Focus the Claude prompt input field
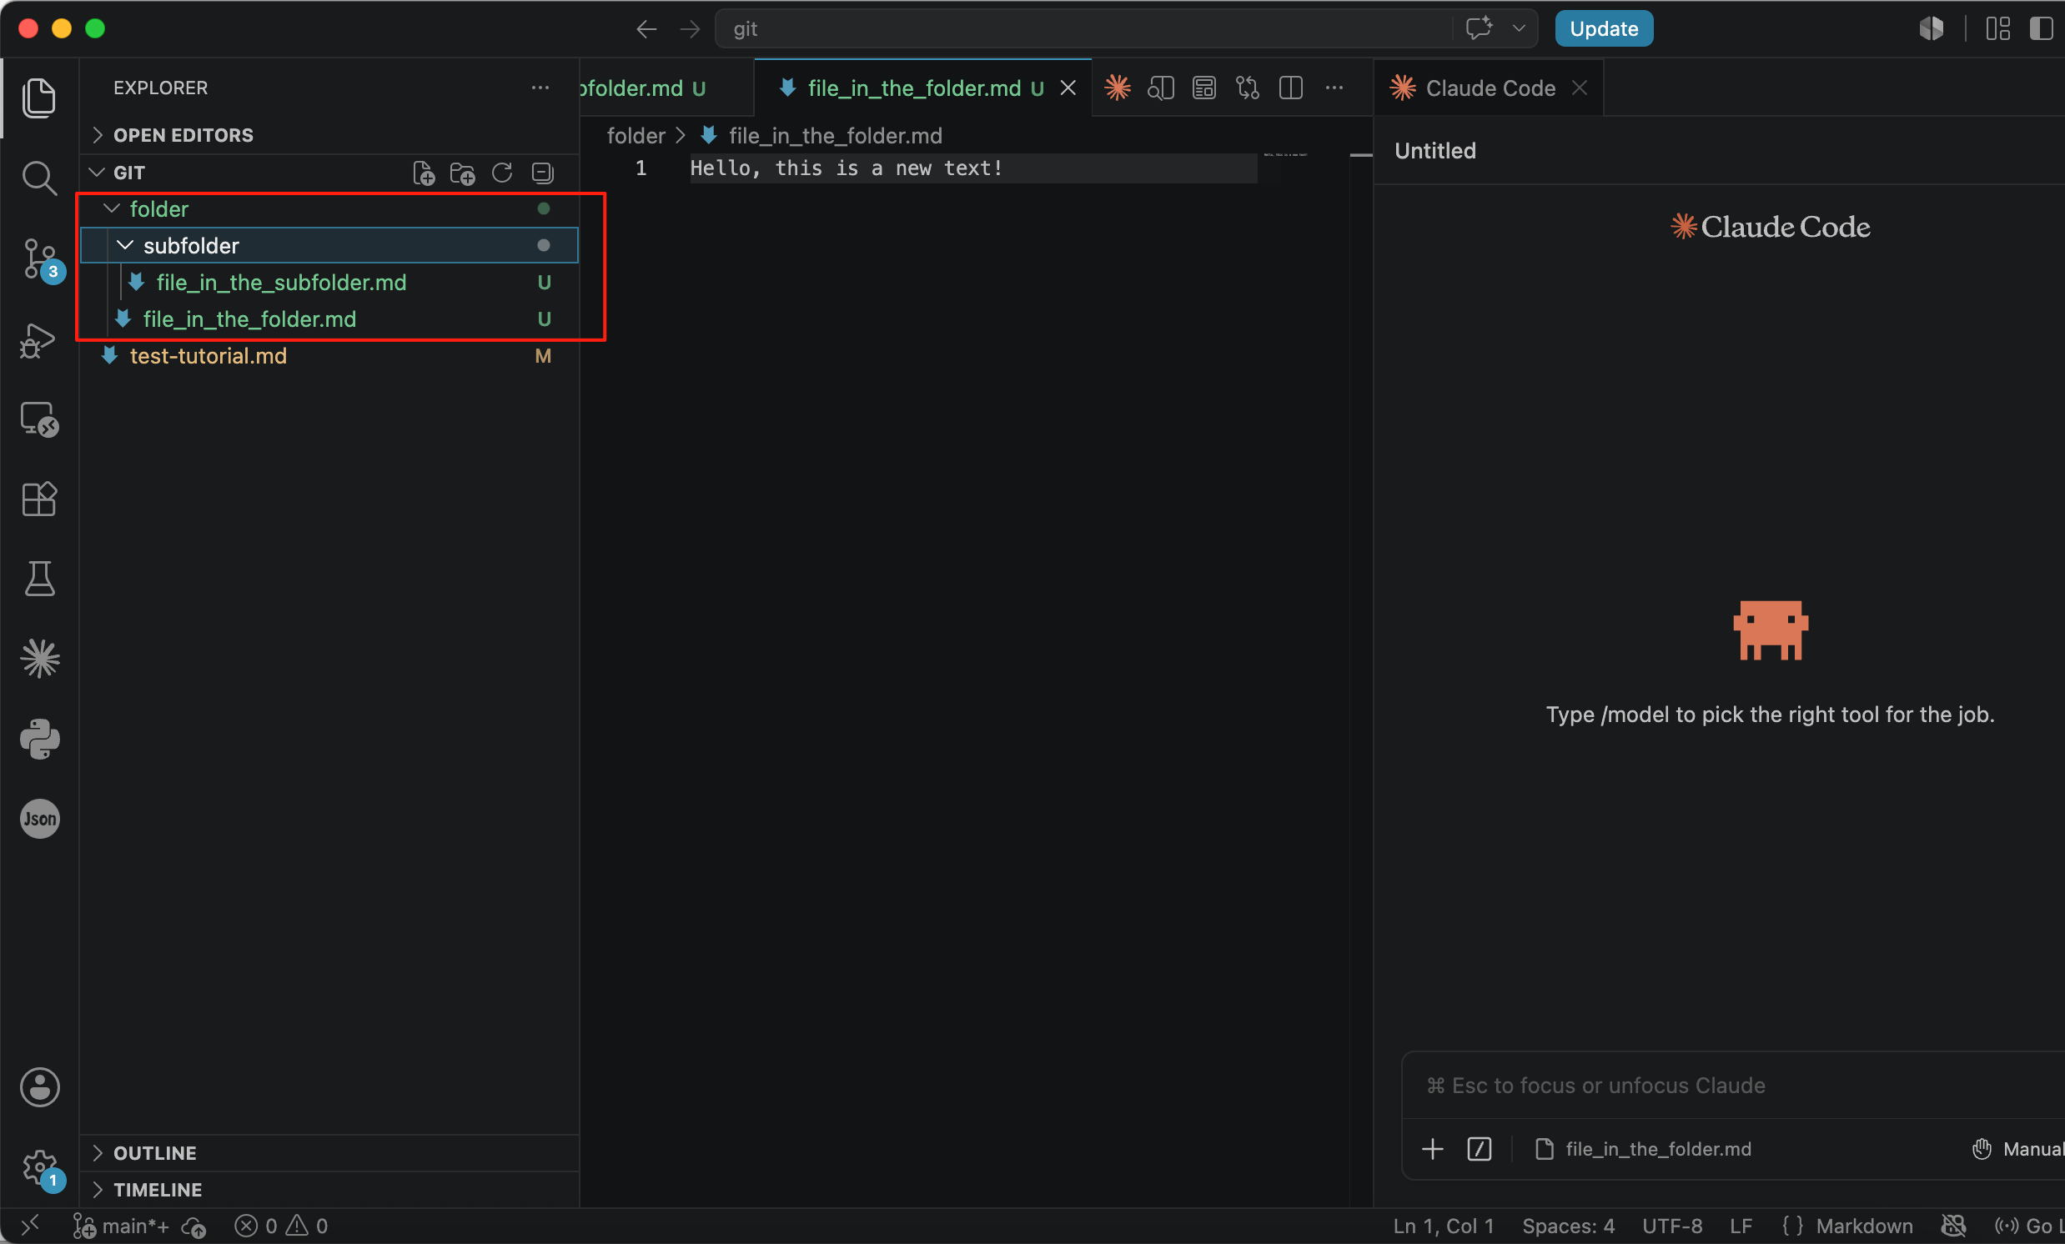 point(1733,1085)
